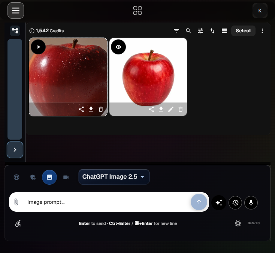Toggle eye visibility on white apple image
Viewport: 275px width, 253px height.
[x=118, y=47]
